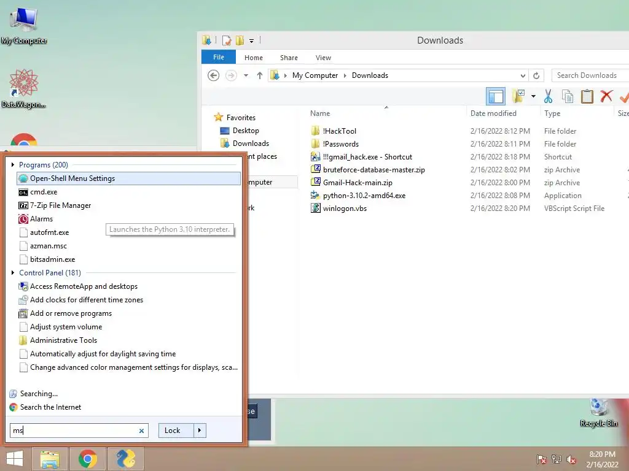This screenshot has height=471, width=629.
Task: Select the !HackTool folder
Action: tap(339, 131)
